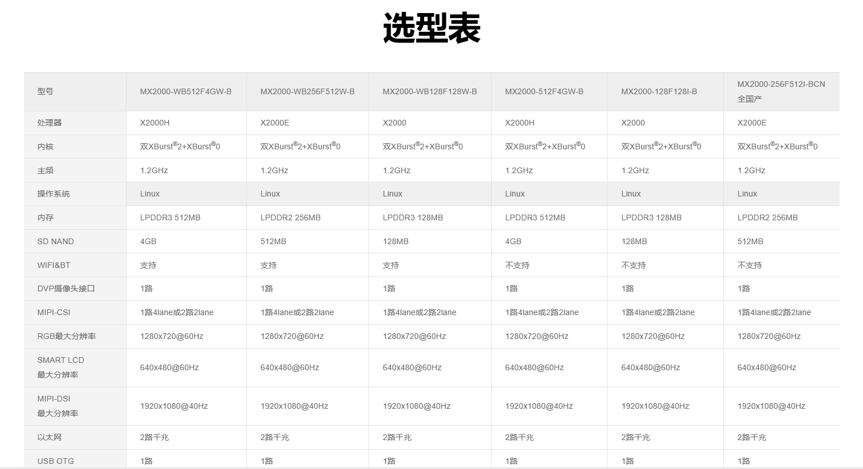Click the 操作系统 row label

[53, 194]
